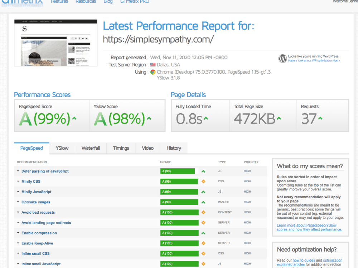
Task: Switch to the PageSpeed tab
Action: click(x=32, y=148)
